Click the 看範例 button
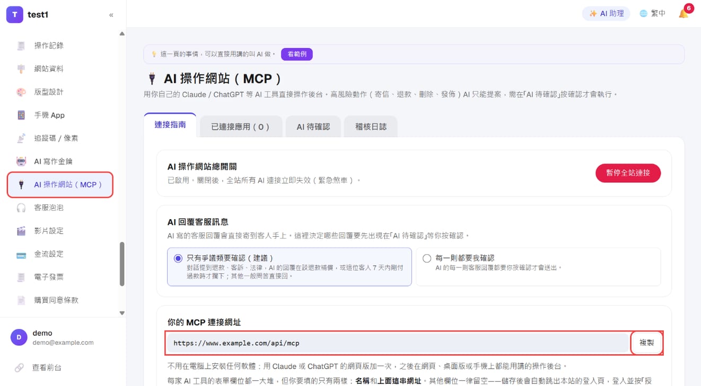Screen dimensions: 701x386 (297, 54)
